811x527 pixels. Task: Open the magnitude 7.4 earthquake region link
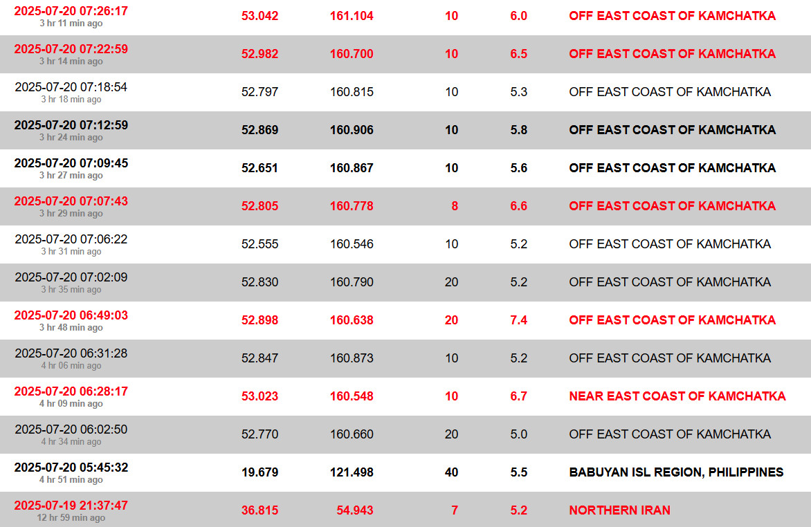(x=671, y=320)
